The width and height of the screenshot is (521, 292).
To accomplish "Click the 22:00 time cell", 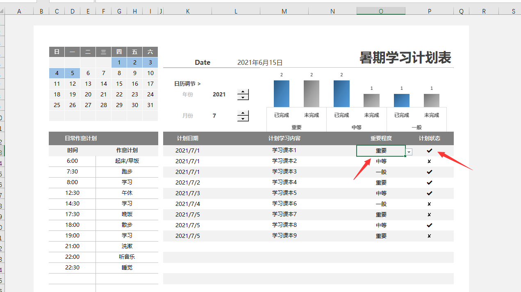I will (x=72, y=257).
